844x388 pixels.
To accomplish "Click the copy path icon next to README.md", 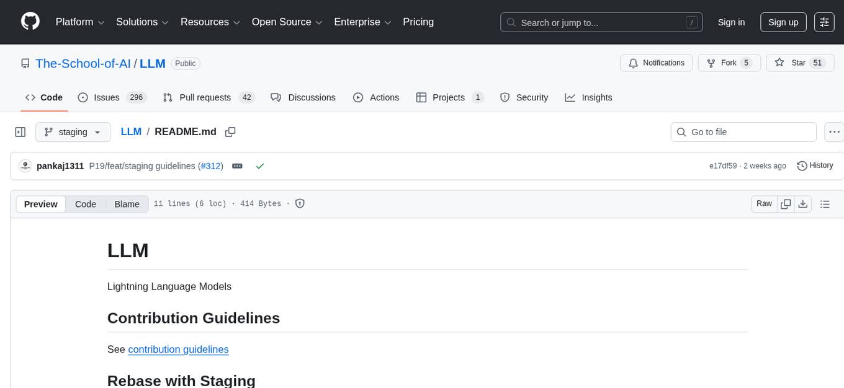I will point(230,132).
